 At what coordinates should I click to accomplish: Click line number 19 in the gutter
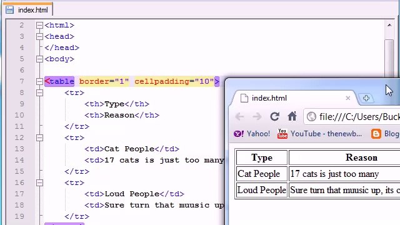(19, 216)
